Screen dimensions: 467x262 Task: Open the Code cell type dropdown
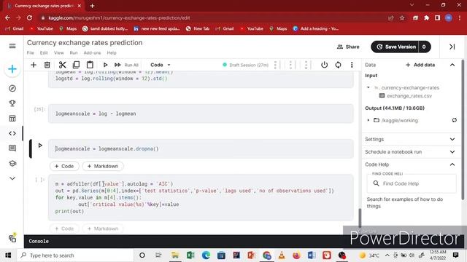pos(161,65)
